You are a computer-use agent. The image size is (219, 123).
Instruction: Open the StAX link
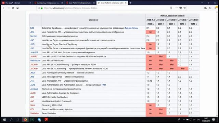click(x=33, y=105)
